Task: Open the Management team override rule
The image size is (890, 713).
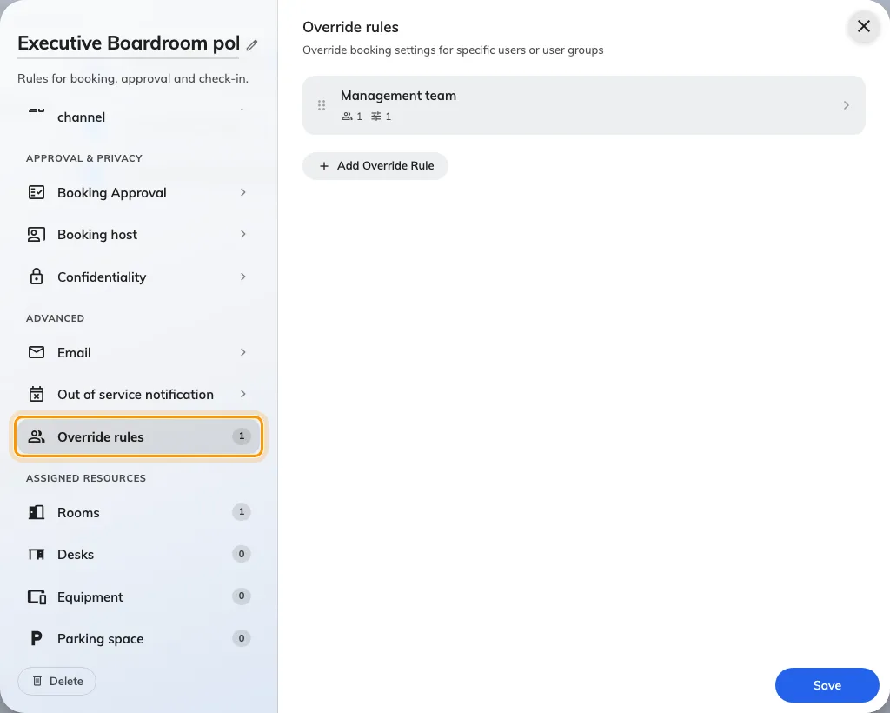Action: coord(583,105)
